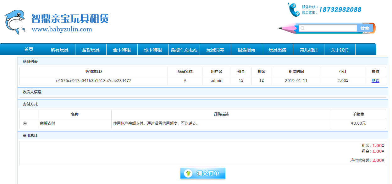Open the 育儿知识 menu item
The width and height of the screenshot is (392, 184).
308,50
